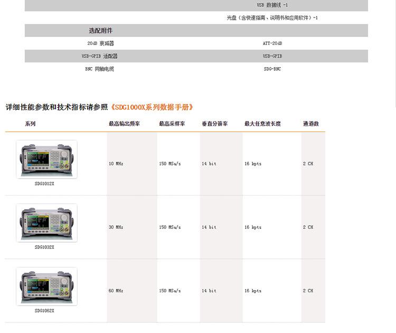Click 16 kpts in the SDG1032X row

click(253, 227)
